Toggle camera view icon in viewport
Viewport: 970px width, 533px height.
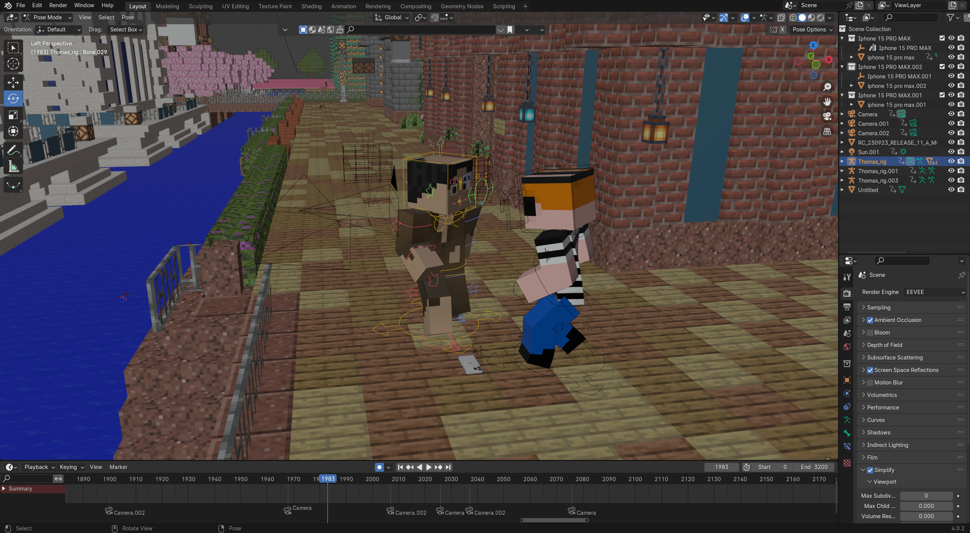point(827,117)
